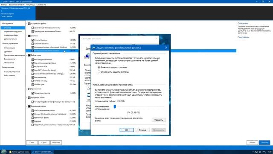This screenshot has height=154, width=273.
Task: Uncheck 'События Windows' checkbox
Action: 33,44
